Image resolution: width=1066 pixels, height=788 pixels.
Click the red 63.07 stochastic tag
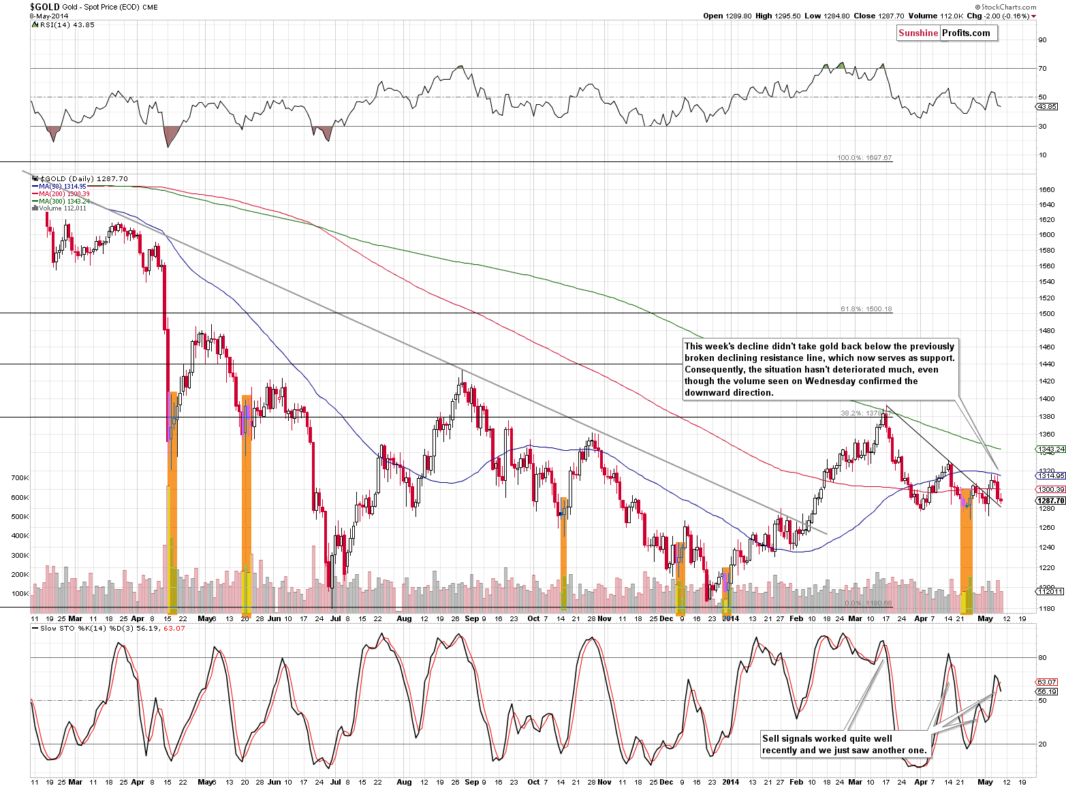pos(1047,682)
